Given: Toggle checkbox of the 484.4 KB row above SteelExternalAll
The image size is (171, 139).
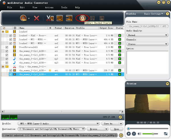Looking at the screenshot, I should coord(11,43).
